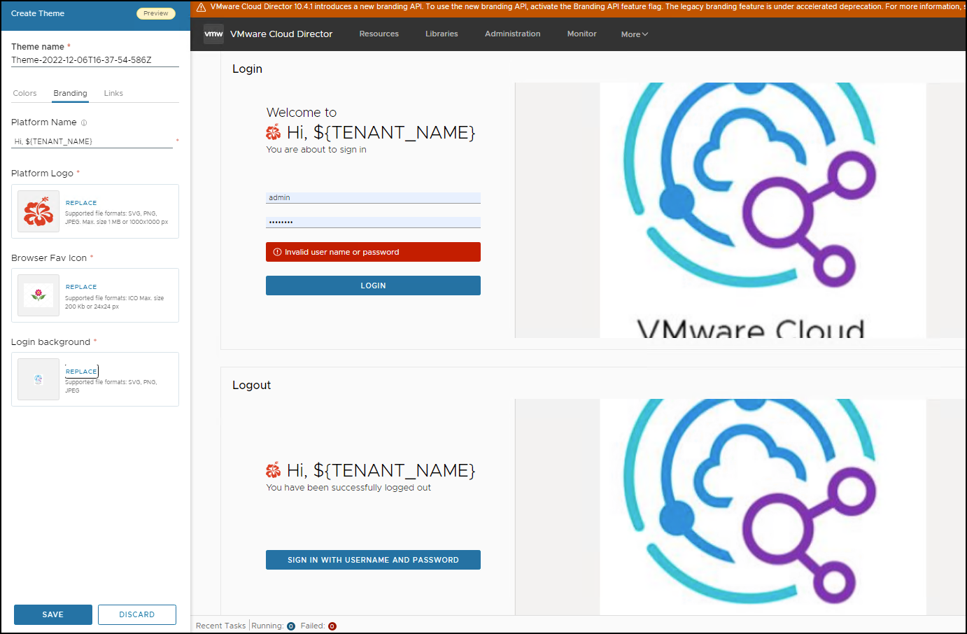Click the LOGIN button in preview

[x=373, y=286]
